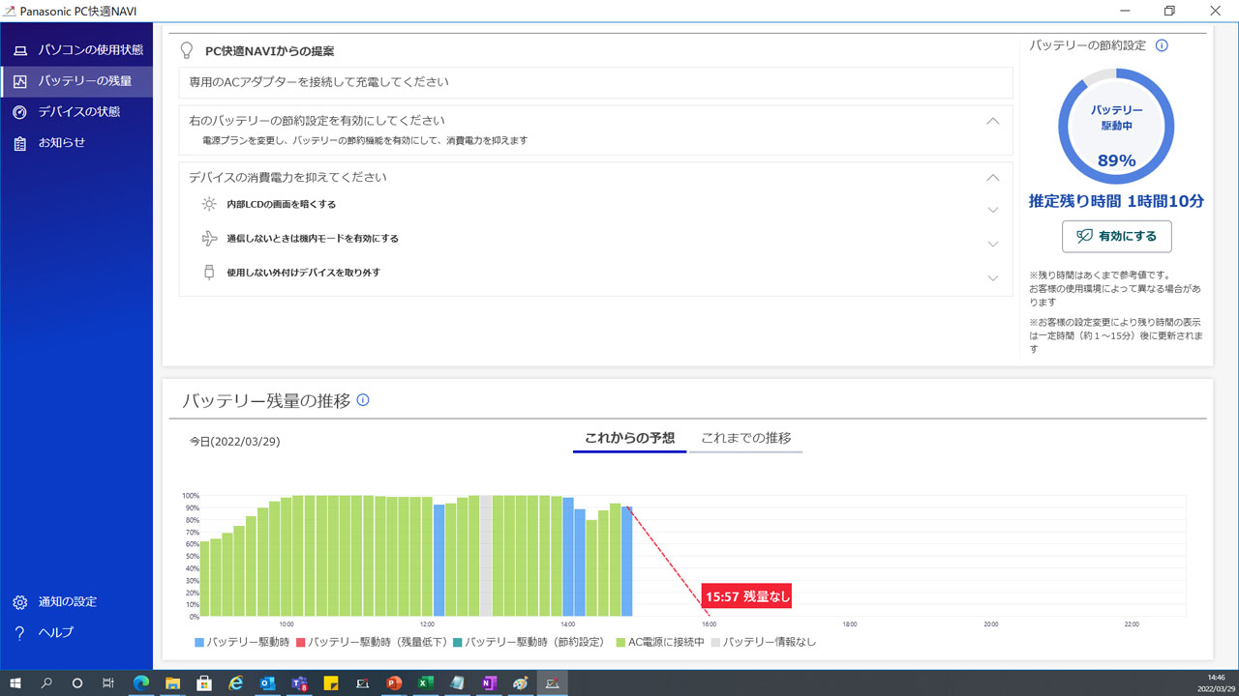Image resolution: width=1239 pixels, height=696 pixels.
Task: Click the brightness icon beside the LCD dimming suggestion
Action: (x=208, y=204)
